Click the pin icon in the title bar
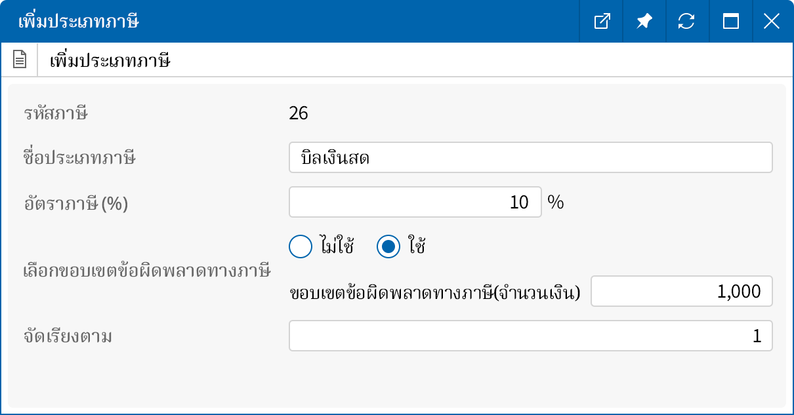794x415 pixels. [644, 21]
